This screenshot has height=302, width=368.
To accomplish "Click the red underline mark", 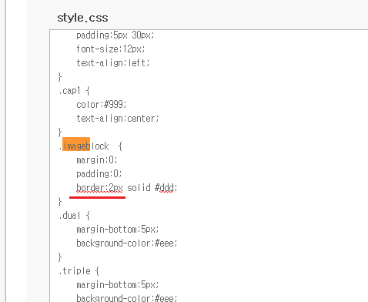I will click(97, 197).
